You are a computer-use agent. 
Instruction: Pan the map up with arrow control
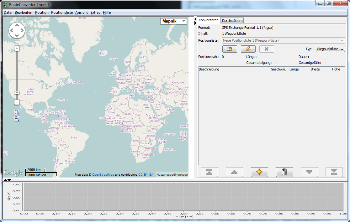(17, 25)
